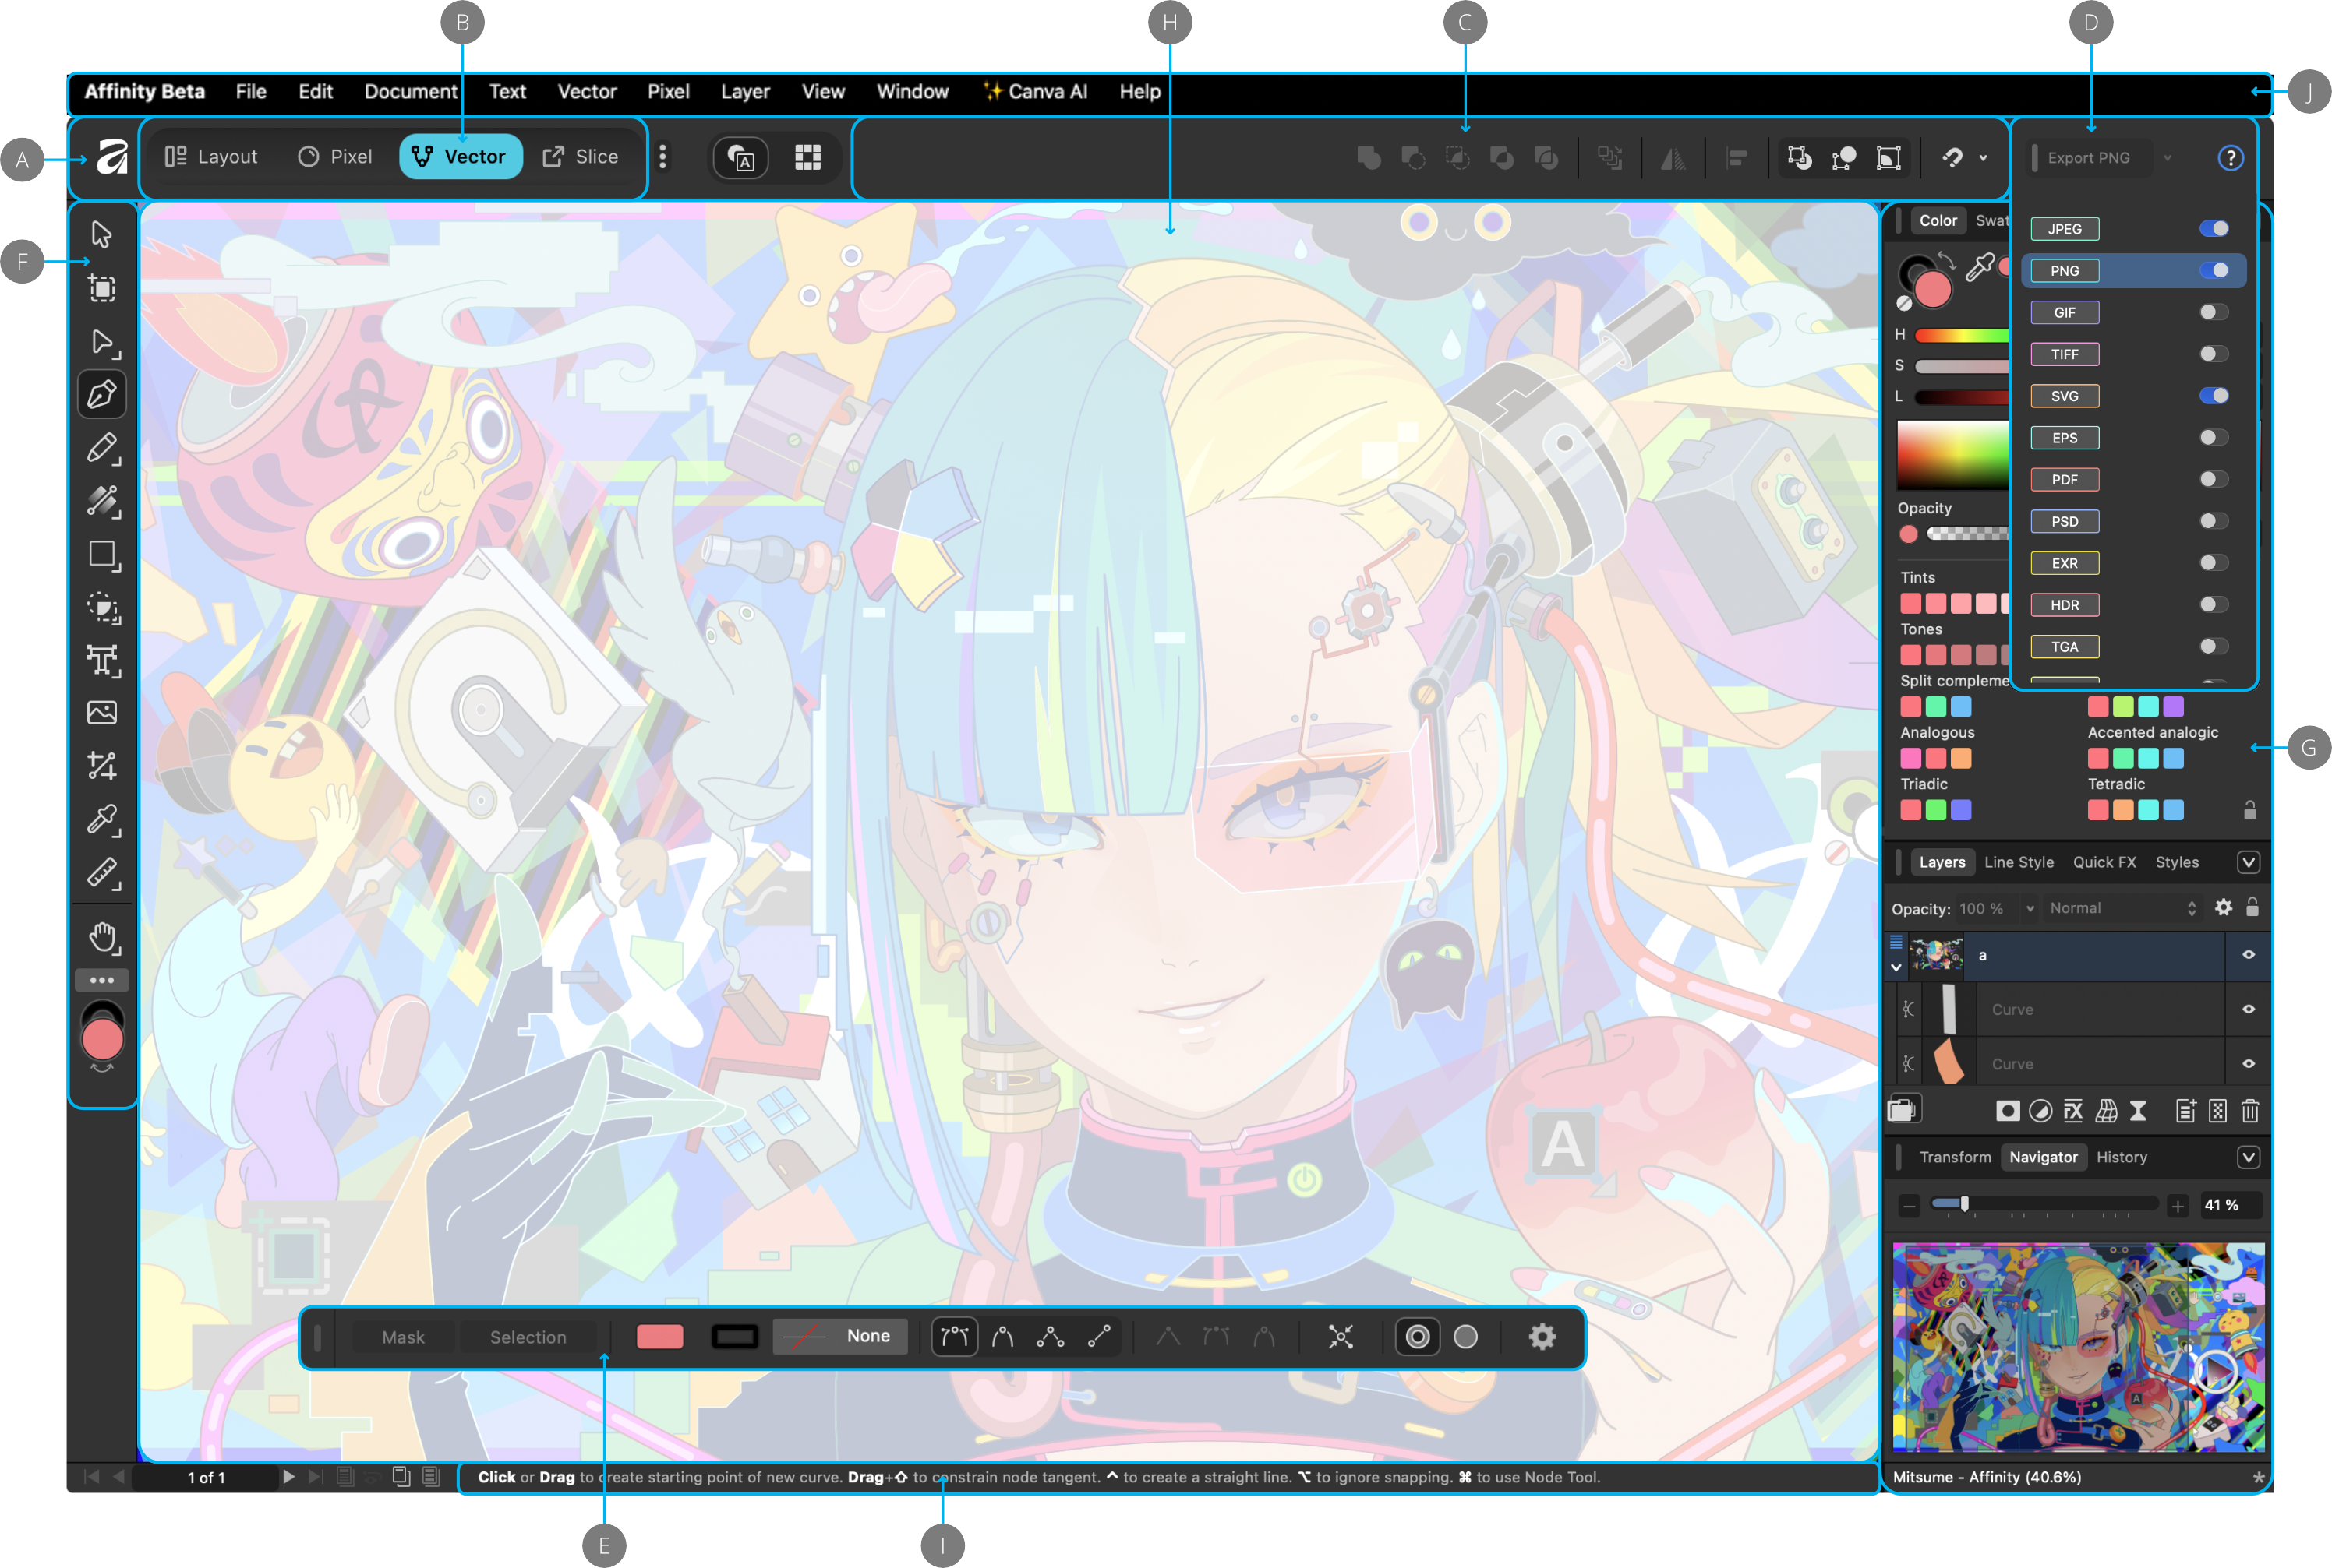Open context toolbar settings gear

[1542, 1337]
